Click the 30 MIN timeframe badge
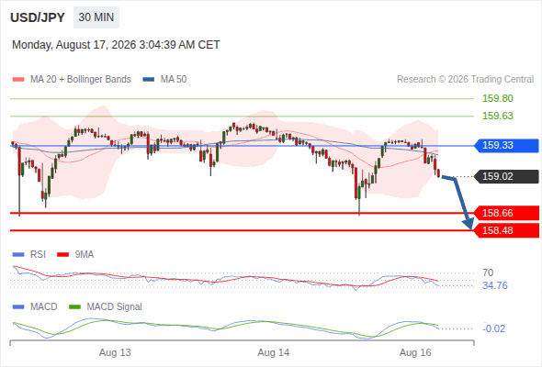 (x=96, y=17)
